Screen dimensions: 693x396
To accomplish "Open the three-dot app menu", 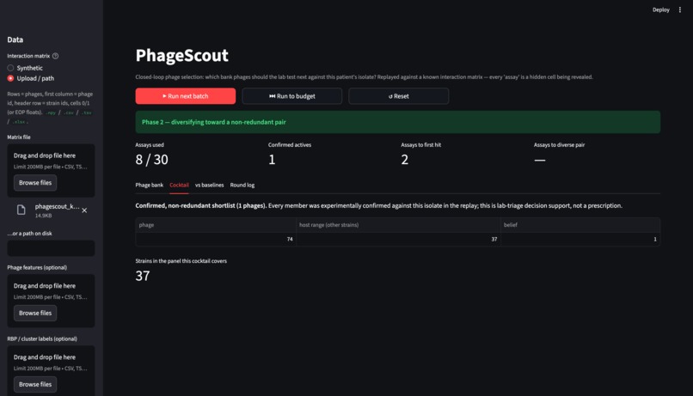I will (x=680, y=9).
